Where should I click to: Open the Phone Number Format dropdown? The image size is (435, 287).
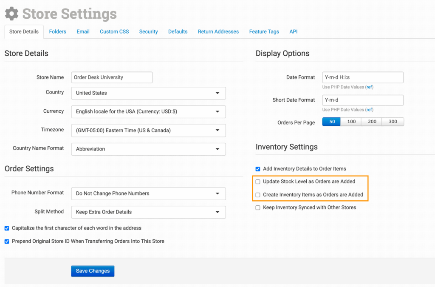pyautogui.click(x=148, y=193)
